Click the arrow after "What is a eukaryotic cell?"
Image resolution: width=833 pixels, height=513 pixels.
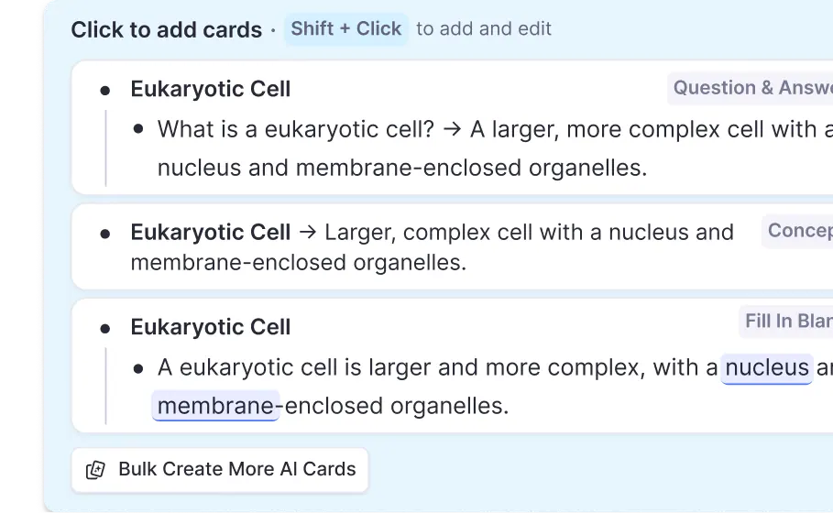(451, 129)
